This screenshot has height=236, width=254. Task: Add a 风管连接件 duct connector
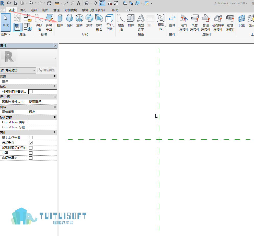[x=194, y=22]
